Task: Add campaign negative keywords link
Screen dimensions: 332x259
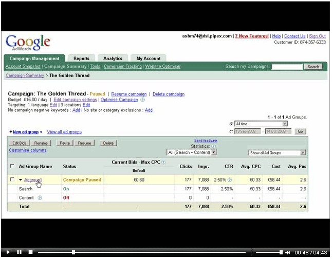Action: coord(76,110)
